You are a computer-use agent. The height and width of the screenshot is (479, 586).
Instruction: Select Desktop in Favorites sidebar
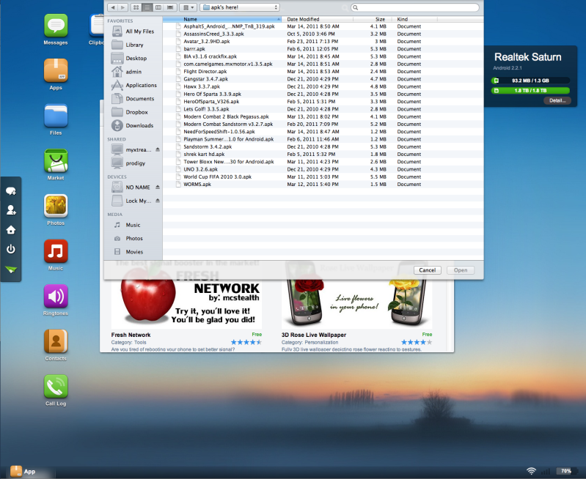[x=133, y=59]
